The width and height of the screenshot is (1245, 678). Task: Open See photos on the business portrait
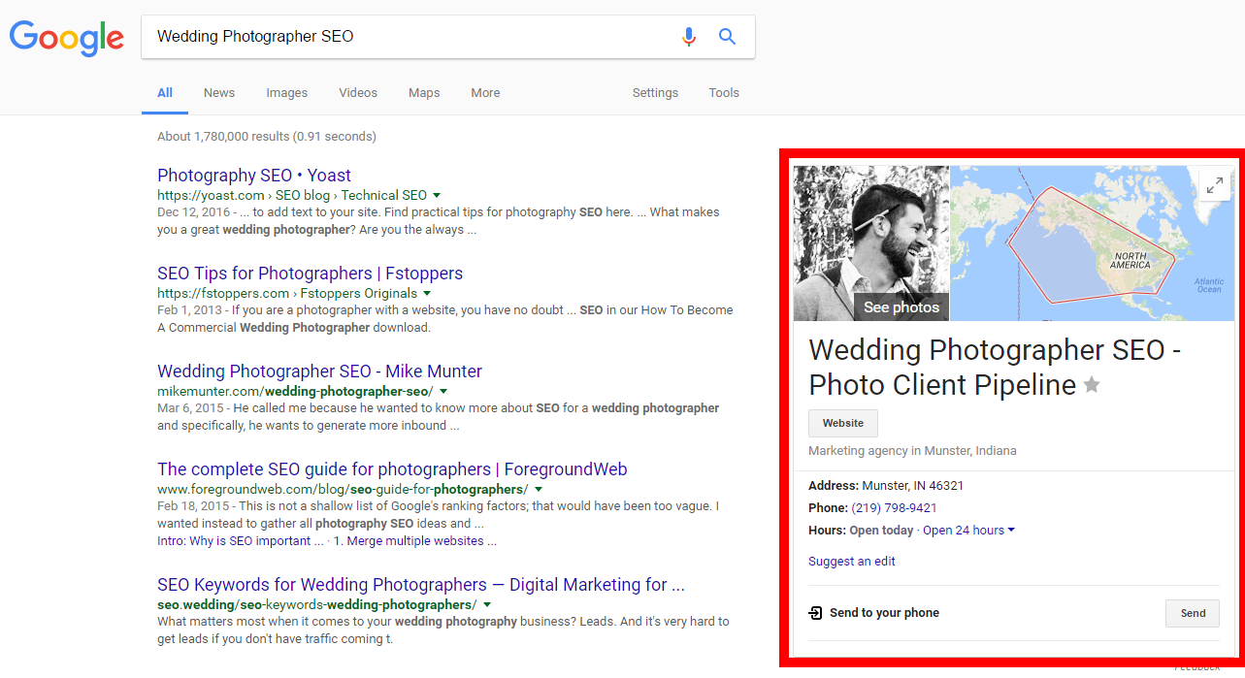pyautogui.click(x=901, y=307)
